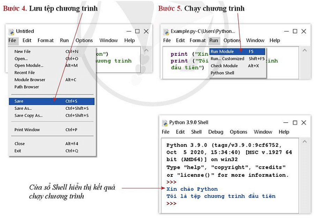Open Options menu in Example.py window
The image size is (314, 218).
[232, 40]
